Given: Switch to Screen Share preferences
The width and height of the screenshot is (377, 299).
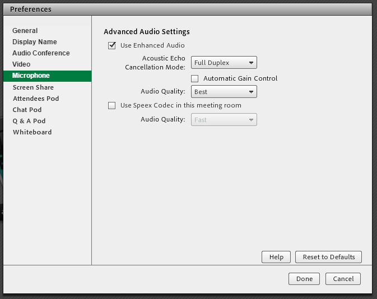Looking at the screenshot, I should pyautogui.click(x=33, y=87).
